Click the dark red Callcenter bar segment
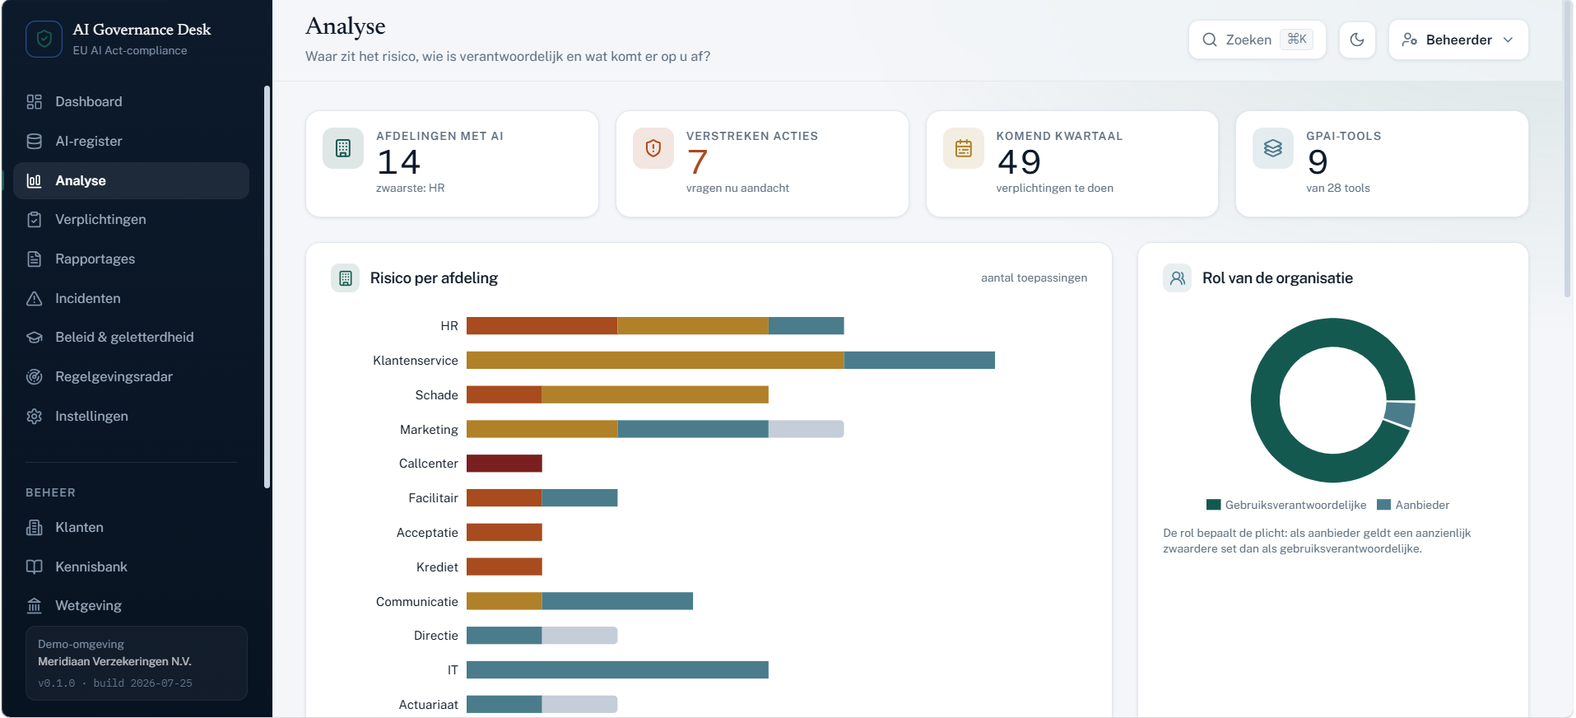Screen dimensions: 1576x718 point(504,464)
